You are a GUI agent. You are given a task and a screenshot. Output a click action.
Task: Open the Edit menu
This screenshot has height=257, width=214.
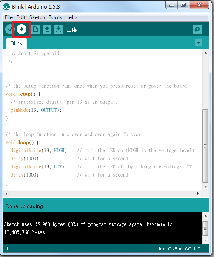pyautogui.click(x=21, y=17)
